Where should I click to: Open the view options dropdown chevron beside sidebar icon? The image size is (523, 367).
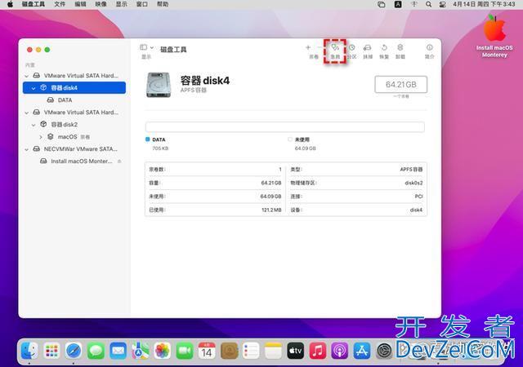pyautogui.click(x=152, y=47)
